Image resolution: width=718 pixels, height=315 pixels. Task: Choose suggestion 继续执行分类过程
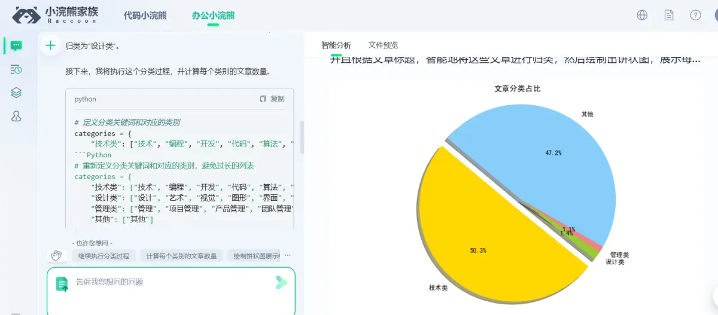click(104, 256)
